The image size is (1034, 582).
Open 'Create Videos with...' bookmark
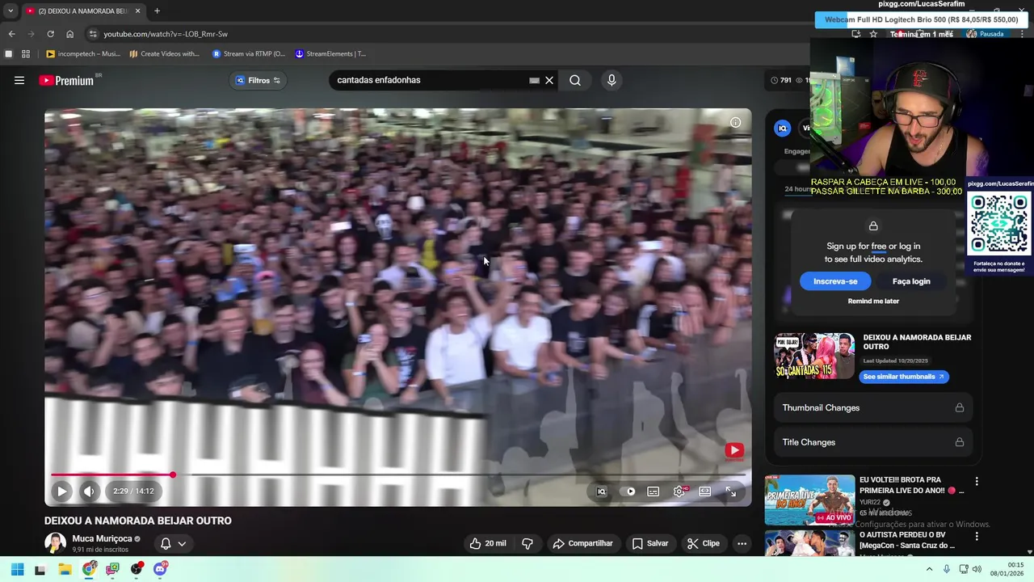click(164, 54)
